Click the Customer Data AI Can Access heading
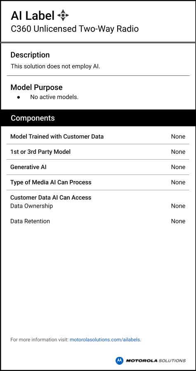The width and height of the screenshot is (196, 371). pyautogui.click(x=51, y=197)
